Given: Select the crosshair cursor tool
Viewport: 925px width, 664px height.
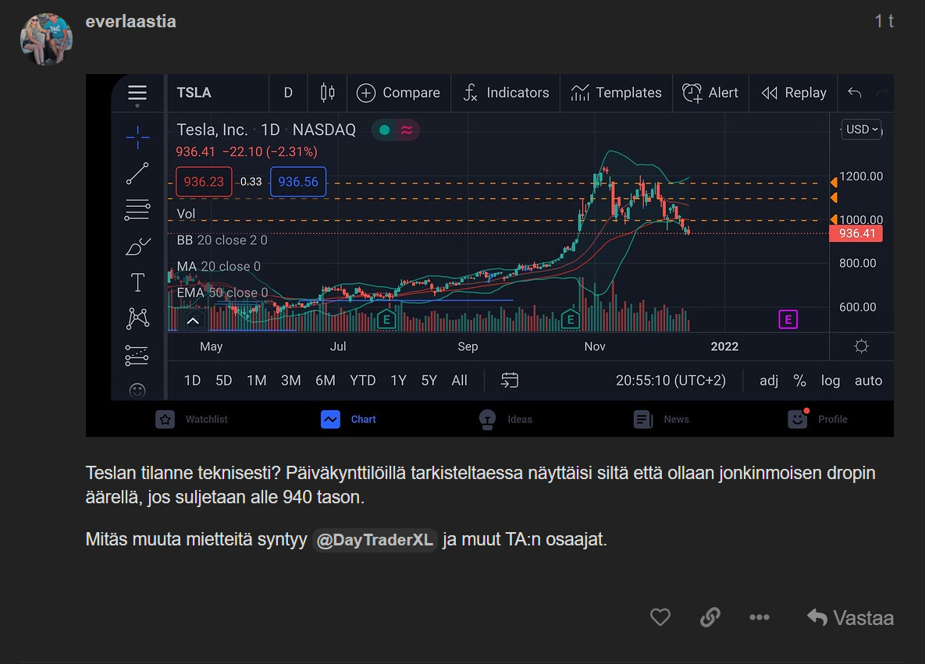Looking at the screenshot, I should click(x=137, y=137).
